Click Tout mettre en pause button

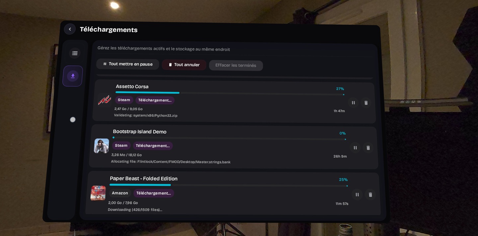click(128, 64)
